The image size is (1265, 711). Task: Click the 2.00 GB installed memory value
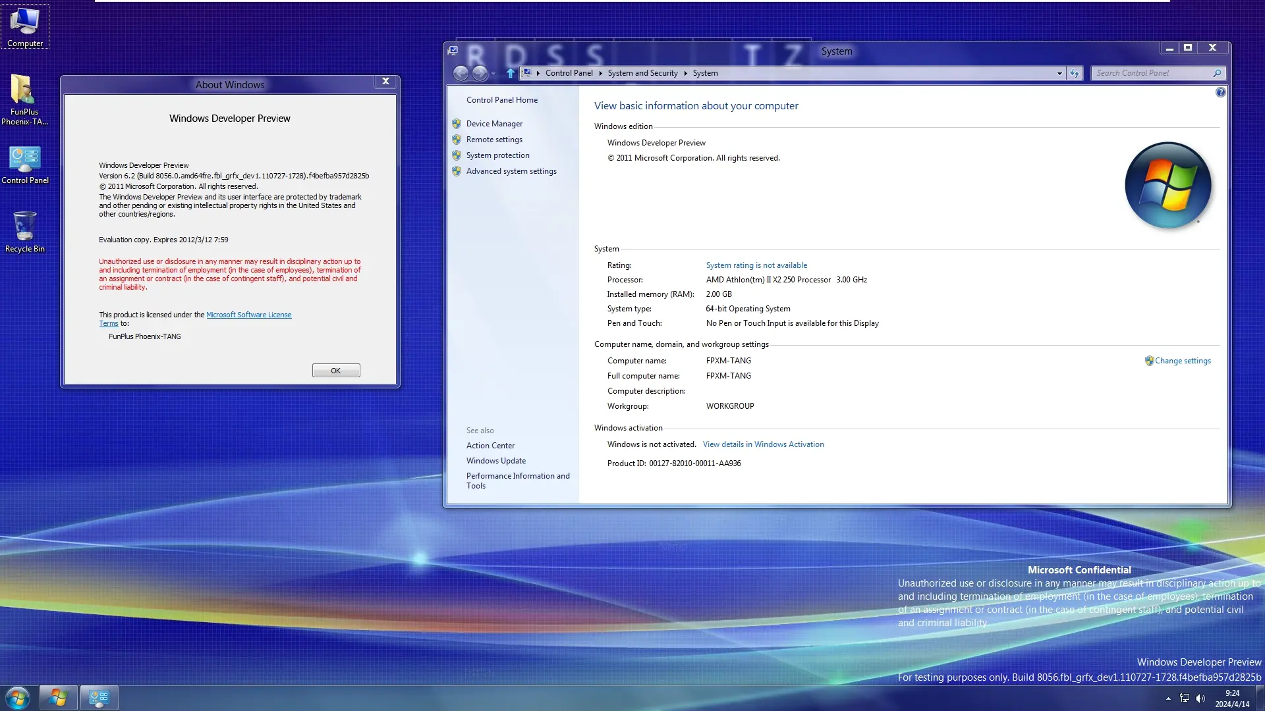[719, 294]
